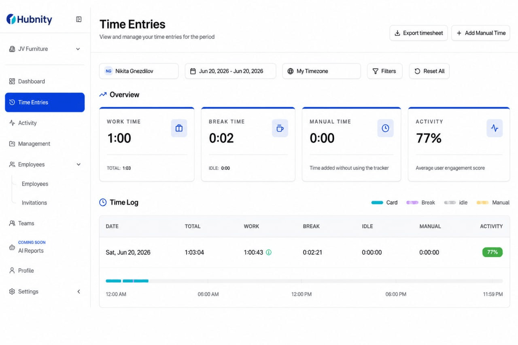Viewport: 518px width, 345px height.
Task: Click the Activity pulse icon in sidebar
Action: tap(12, 123)
